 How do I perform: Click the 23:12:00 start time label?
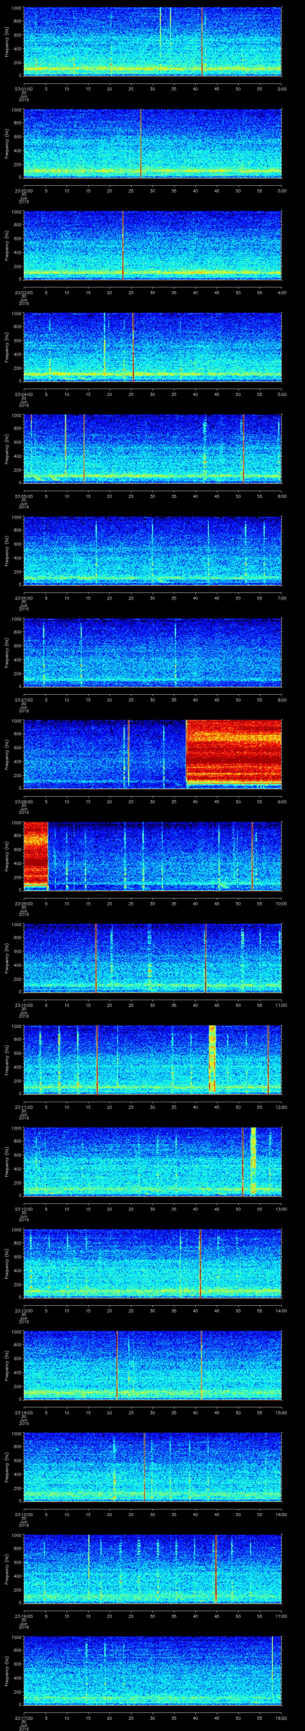point(24,1208)
